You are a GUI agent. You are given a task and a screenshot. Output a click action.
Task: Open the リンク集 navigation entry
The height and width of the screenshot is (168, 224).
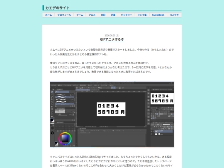coord(142,15)
